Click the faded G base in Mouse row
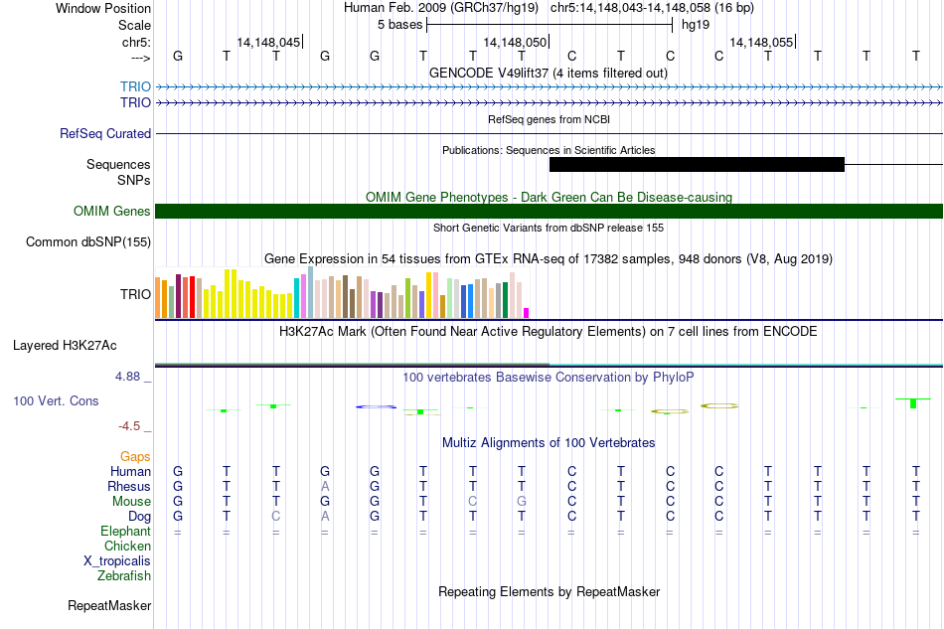Screen dimensions: 944x629 [522, 502]
